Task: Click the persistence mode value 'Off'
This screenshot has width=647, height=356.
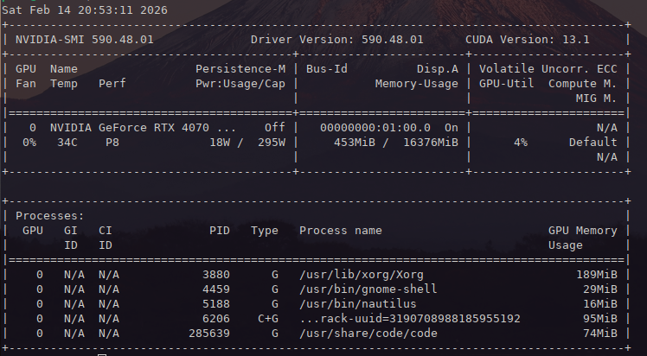Action: click(275, 128)
